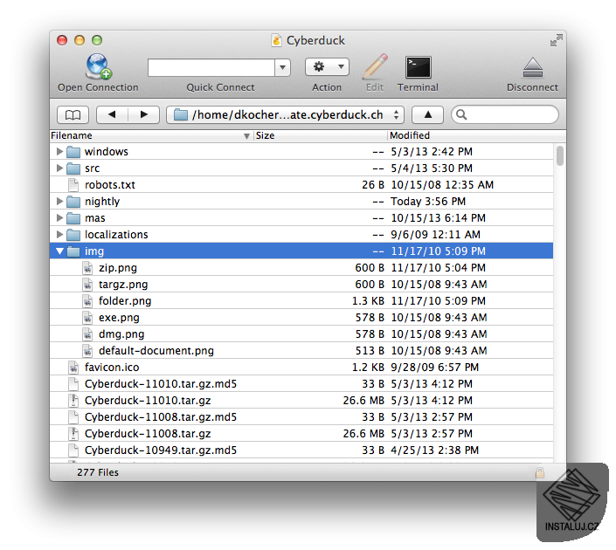Viewport: 616px width, 550px height.
Task: Enter full screen with the arrows icon
Action: click(557, 40)
